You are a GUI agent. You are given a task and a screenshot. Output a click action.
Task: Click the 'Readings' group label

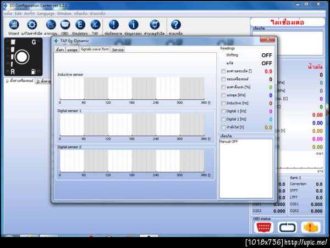[x=227, y=48]
